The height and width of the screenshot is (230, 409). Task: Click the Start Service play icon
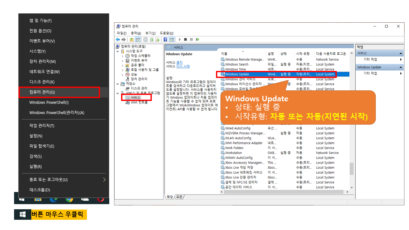(180, 40)
